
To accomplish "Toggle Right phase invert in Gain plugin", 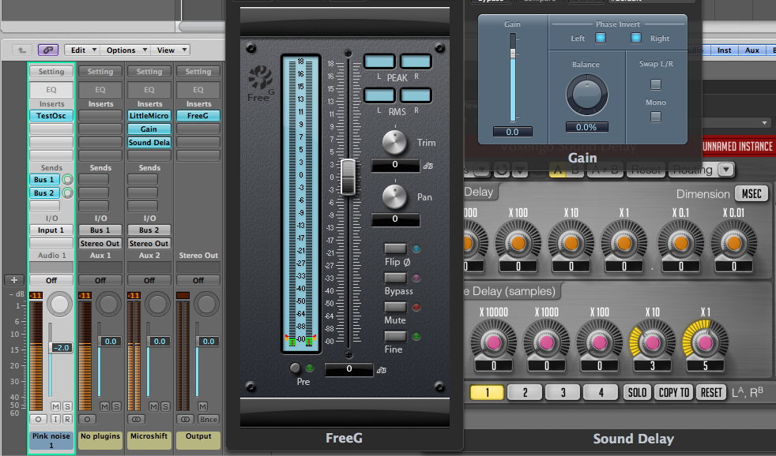I will pyautogui.click(x=636, y=38).
